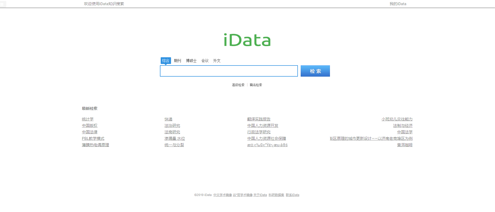Open the 翻译实践报告 recent search
495x212 pixels.
pyautogui.click(x=259, y=119)
